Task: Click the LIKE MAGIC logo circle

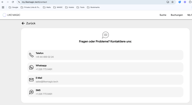Action: pos(4,15)
